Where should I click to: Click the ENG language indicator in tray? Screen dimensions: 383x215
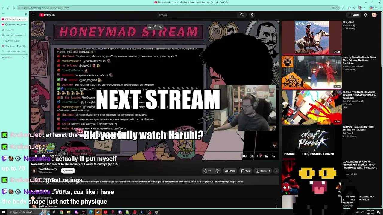[x=363, y=212]
